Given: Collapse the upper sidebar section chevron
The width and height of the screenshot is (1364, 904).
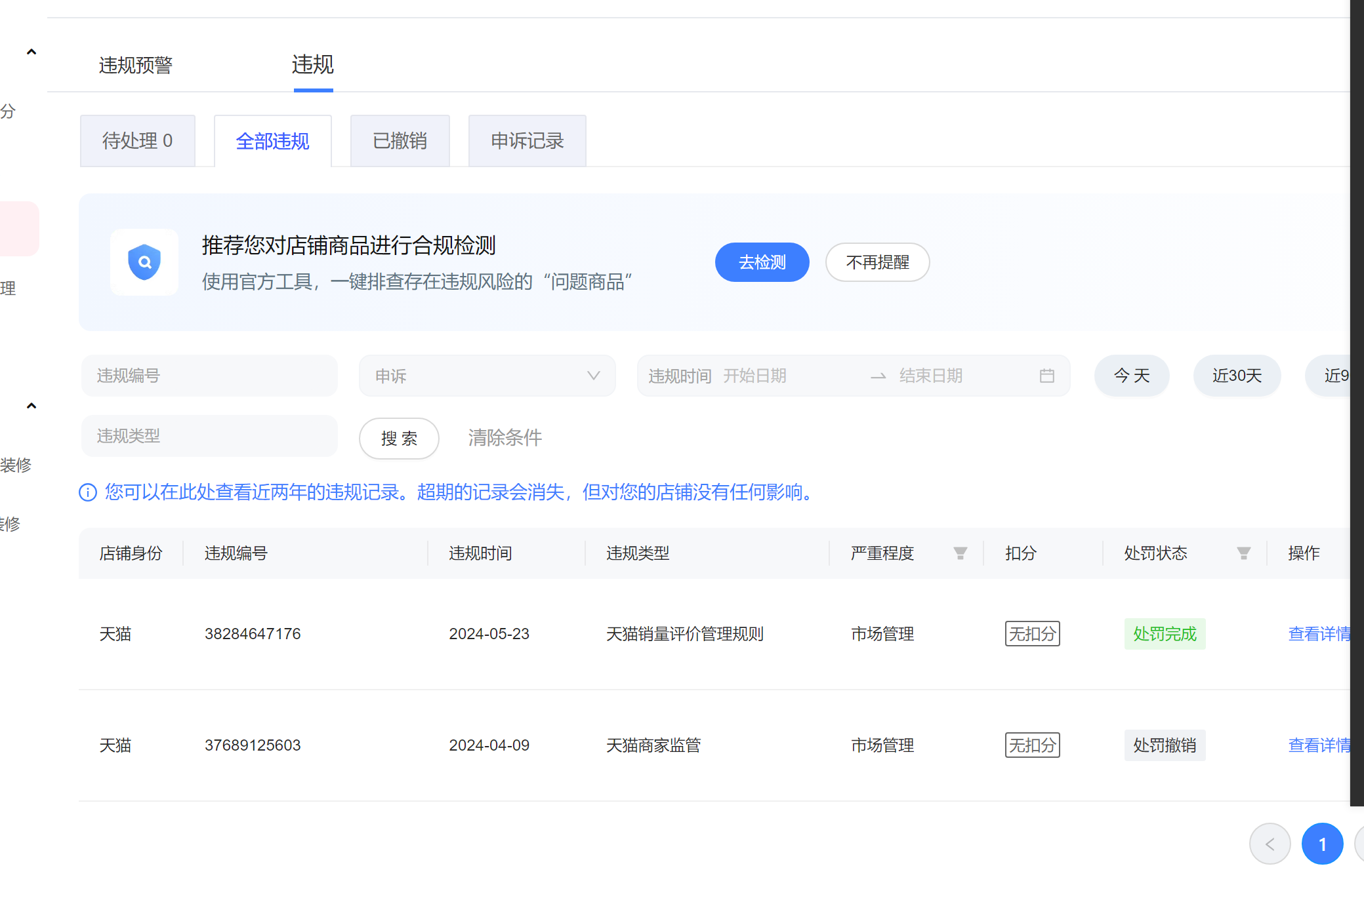Looking at the screenshot, I should coord(31,52).
